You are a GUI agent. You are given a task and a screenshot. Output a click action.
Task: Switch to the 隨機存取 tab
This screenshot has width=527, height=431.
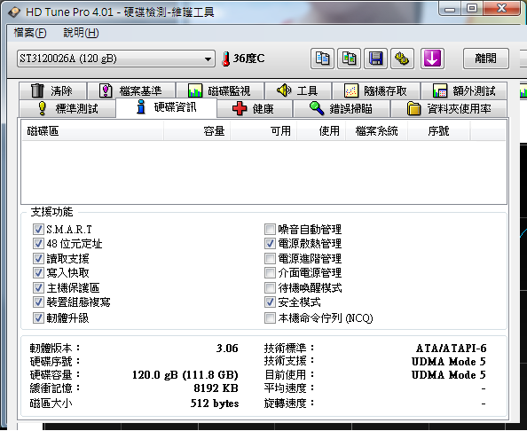click(x=376, y=90)
